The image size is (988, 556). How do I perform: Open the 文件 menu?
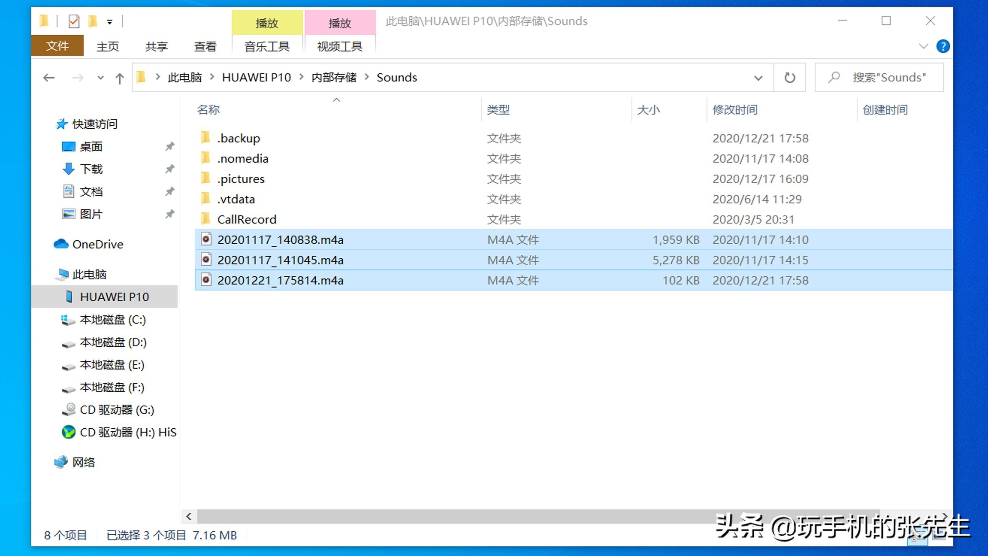click(x=57, y=46)
